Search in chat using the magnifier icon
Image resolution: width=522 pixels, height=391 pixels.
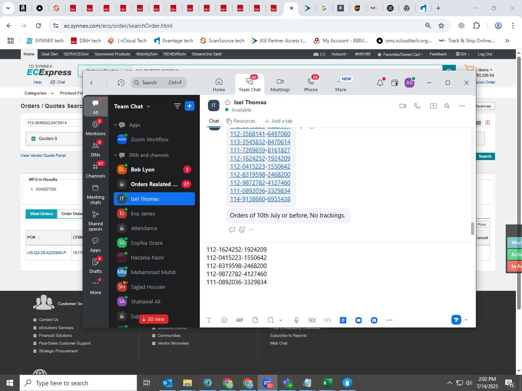click(x=447, y=106)
